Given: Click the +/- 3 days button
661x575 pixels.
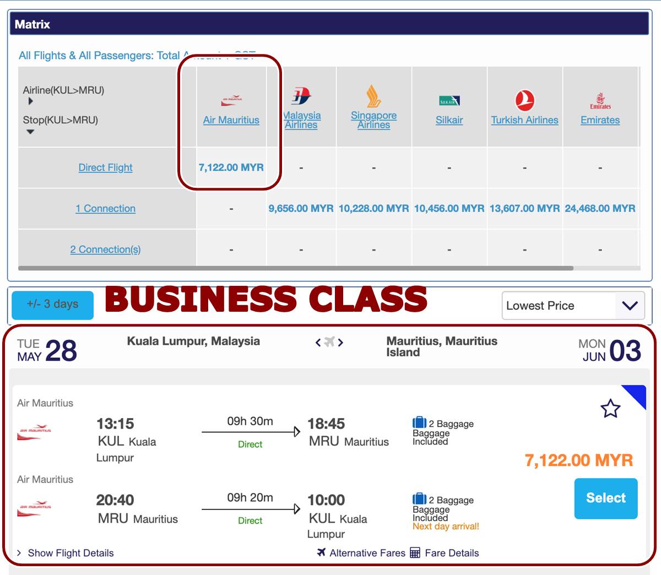Looking at the screenshot, I should click(x=52, y=305).
